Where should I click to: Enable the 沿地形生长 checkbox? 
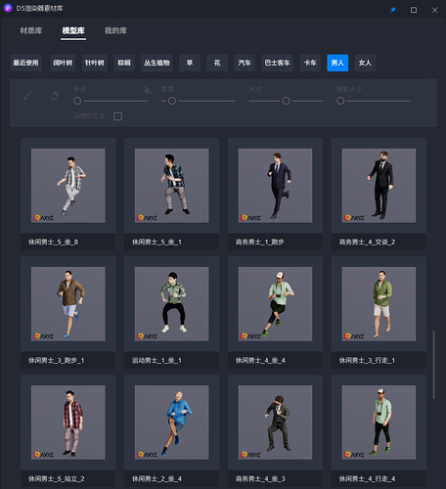117,116
